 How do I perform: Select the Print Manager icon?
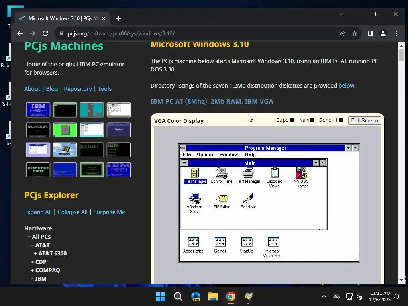(248, 176)
